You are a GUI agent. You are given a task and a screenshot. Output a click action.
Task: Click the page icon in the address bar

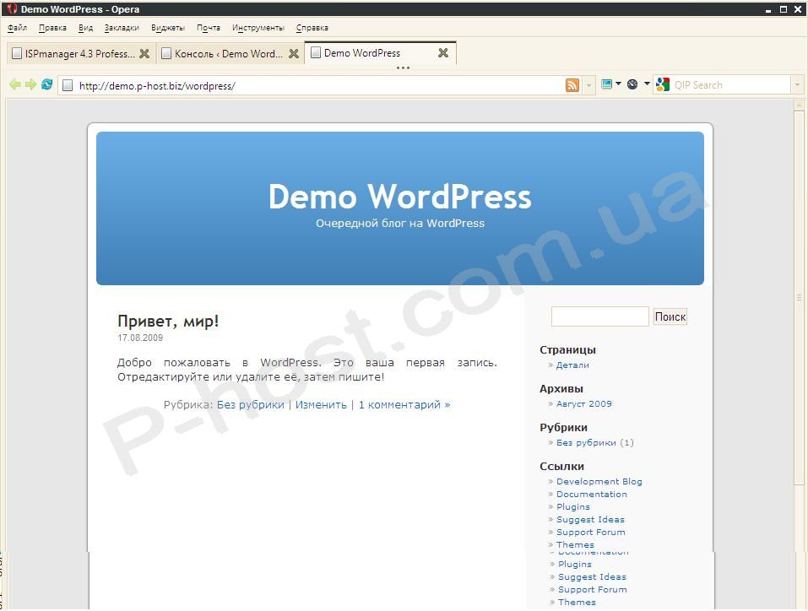coord(68,85)
